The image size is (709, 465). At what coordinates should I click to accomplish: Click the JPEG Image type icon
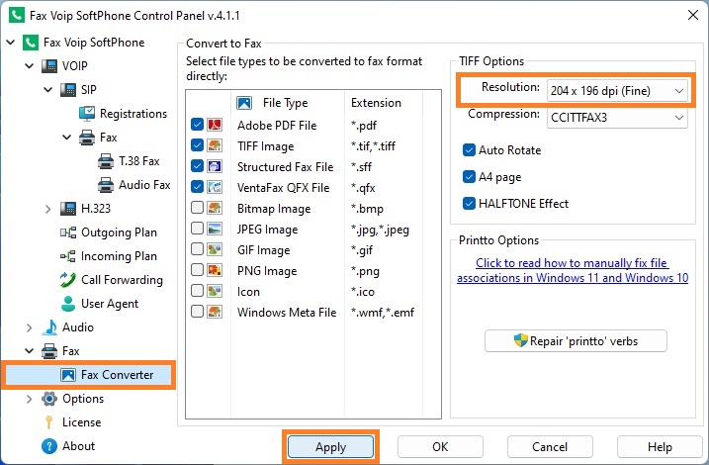click(x=215, y=229)
